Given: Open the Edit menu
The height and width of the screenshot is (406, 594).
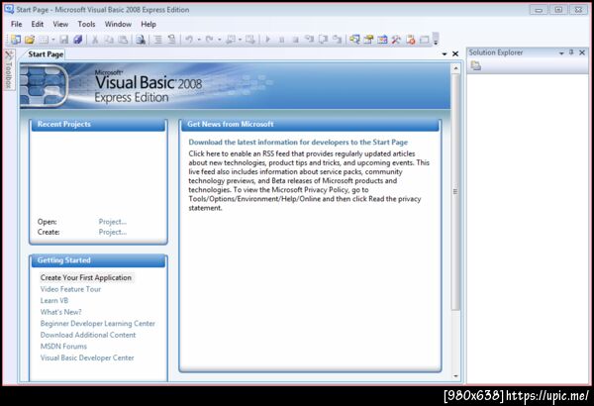Looking at the screenshot, I should point(38,24).
